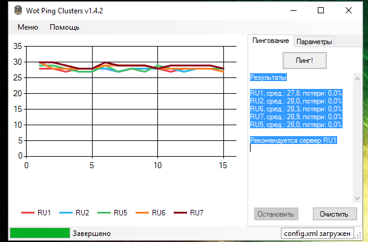
Task: Click the results scrollbar up arrow
Action: pyautogui.click(x=357, y=79)
